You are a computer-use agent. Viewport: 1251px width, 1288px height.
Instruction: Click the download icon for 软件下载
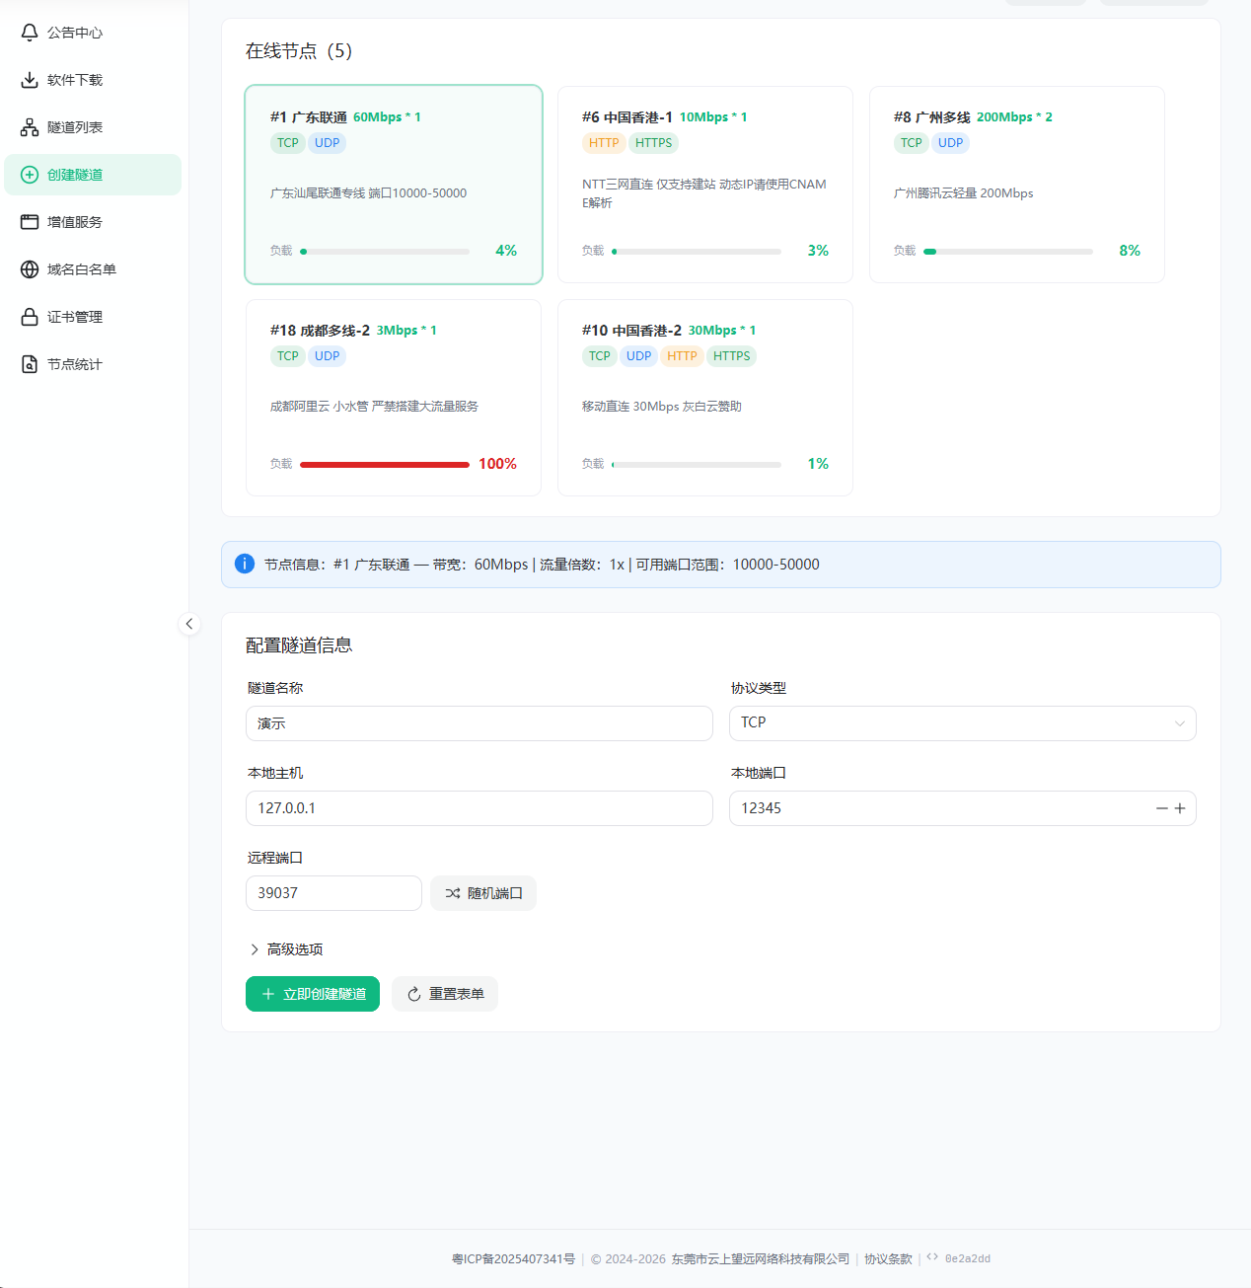click(30, 80)
